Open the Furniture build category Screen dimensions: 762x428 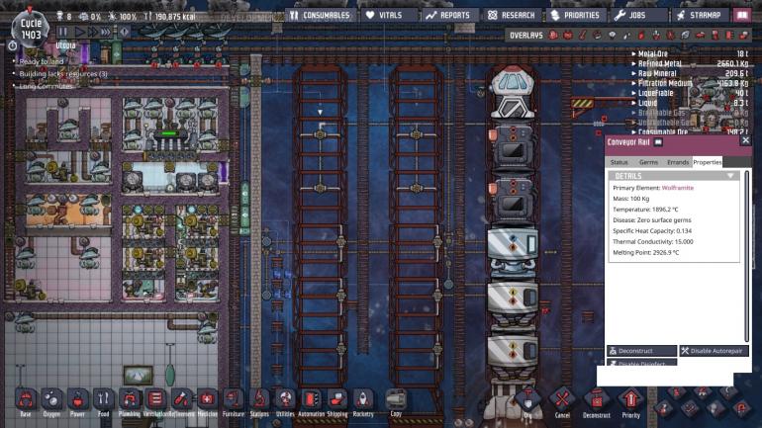[234, 401]
